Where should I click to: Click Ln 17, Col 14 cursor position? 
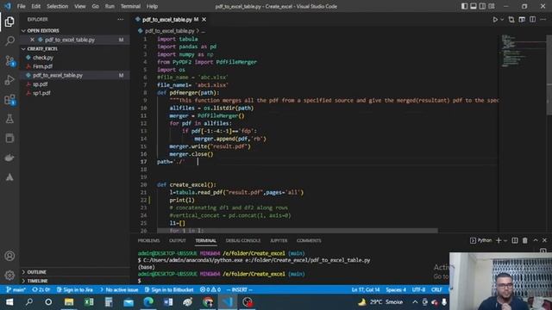(366, 290)
